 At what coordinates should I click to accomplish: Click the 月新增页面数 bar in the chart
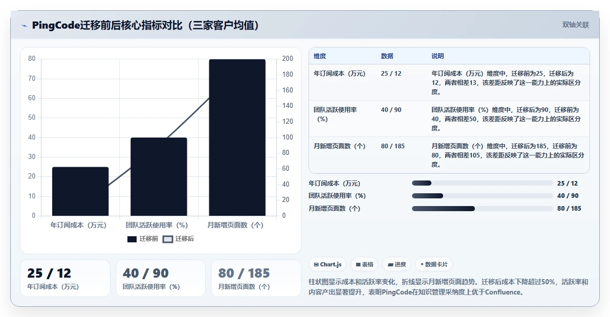pos(237,138)
